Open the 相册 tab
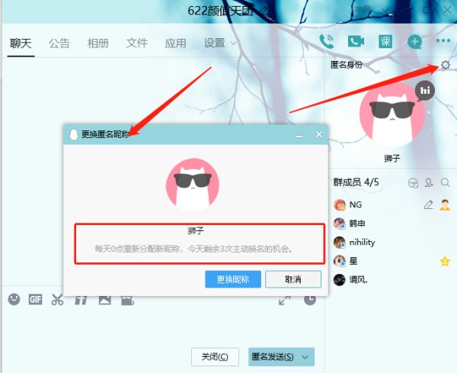The image size is (457, 373). [x=98, y=43]
